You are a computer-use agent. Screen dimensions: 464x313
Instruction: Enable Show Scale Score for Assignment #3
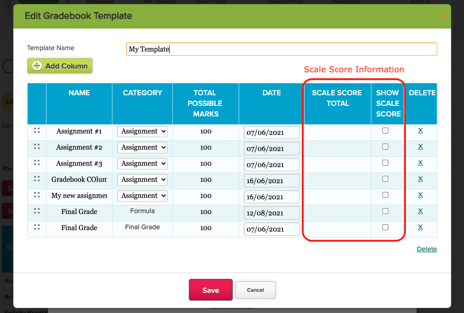point(385,162)
